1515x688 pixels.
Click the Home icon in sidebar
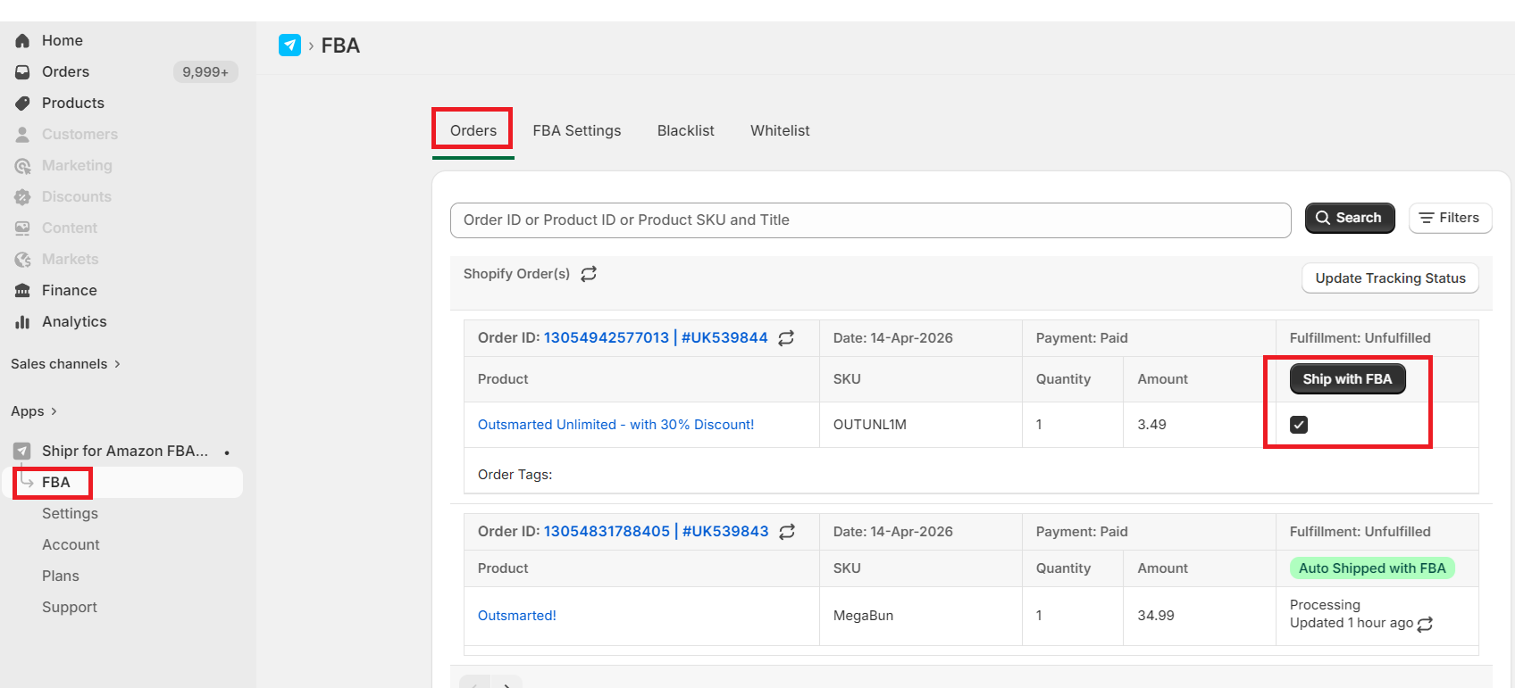point(22,41)
